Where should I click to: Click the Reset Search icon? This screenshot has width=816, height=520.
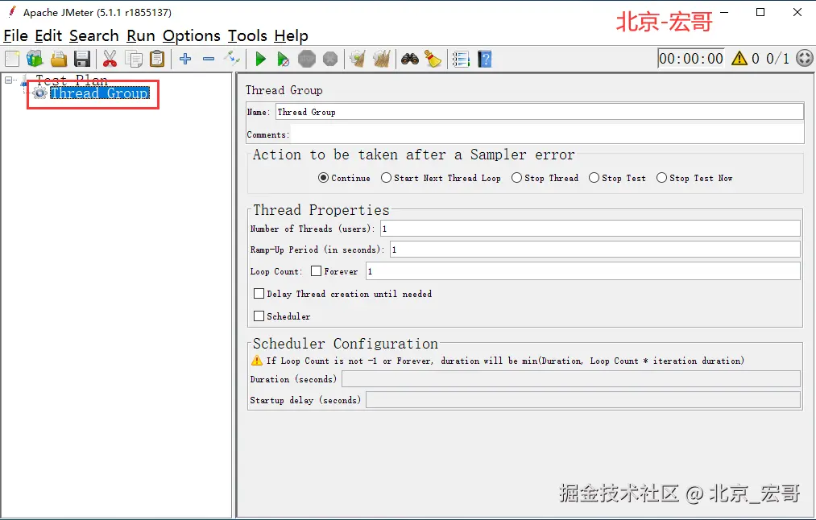coord(433,59)
